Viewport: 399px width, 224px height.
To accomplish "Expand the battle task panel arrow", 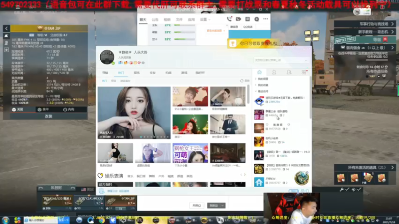I will tap(393, 48).
